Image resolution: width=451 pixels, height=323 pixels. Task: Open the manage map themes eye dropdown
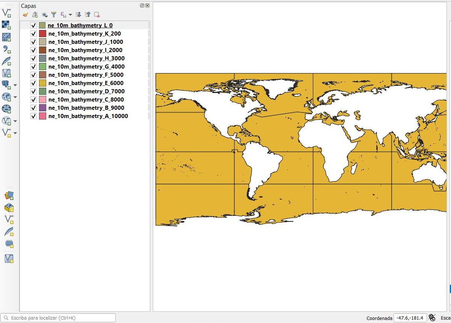click(x=45, y=15)
